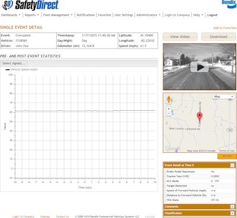237x218 pixels.
Task: Click Distance to Forward Vehicle row
Action: [x=200, y=195]
